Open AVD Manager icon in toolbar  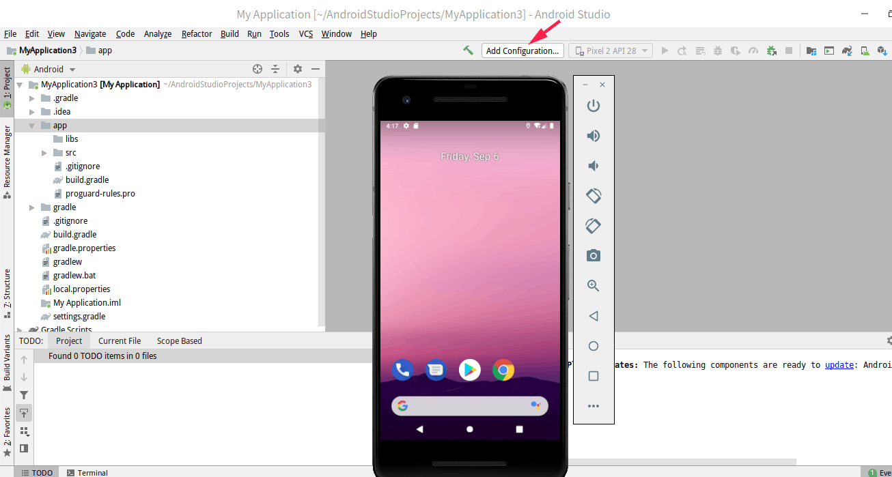click(865, 50)
